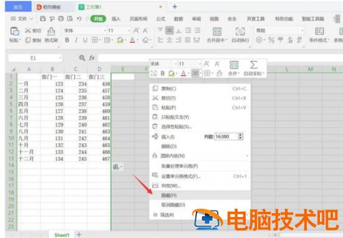
Task: Click the Print Preview icon
Action: 70,19
